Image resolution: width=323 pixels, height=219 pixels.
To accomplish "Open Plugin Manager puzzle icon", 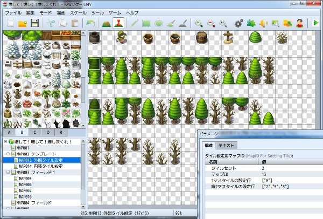I will [x=251, y=23].
